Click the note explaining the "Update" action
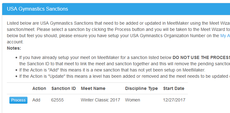230x113 pixels. (x=125, y=76)
